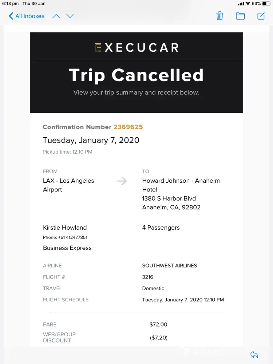Image resolution: width=273 pixels, height=364 pixels.
Task: Open the 1380 S Harbor Blvd address
Action: point(169,198)
